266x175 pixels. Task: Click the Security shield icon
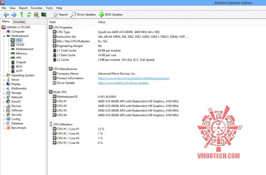8,115
